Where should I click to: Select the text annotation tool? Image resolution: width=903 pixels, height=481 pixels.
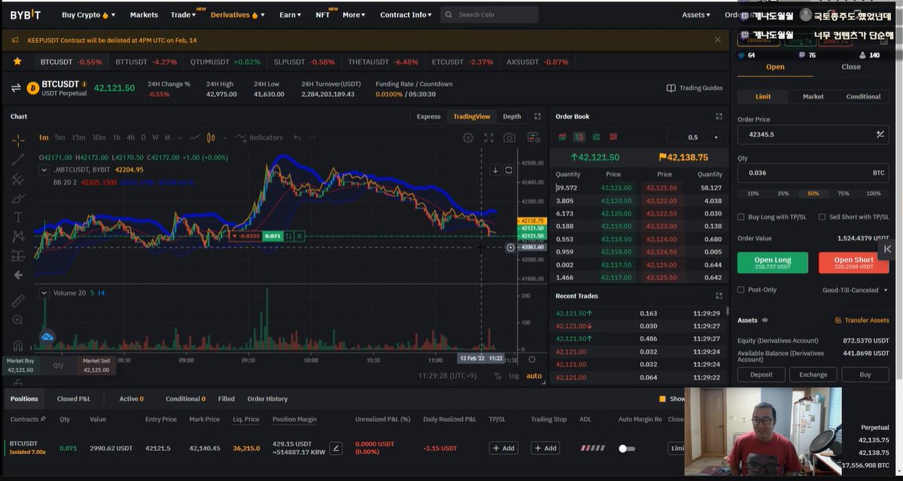[18, 218]
